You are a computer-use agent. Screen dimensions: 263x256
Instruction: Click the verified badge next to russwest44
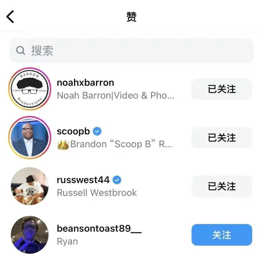pyautogui.click(x=117, y=180)
